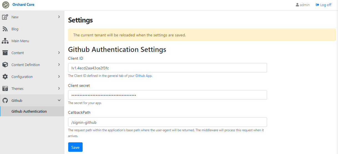The image size is (338, 154).
Task: Click the Client ID label
Action: click(x=76, y=58)
